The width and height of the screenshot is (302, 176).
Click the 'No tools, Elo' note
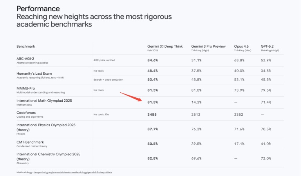(x=101, y=115)
